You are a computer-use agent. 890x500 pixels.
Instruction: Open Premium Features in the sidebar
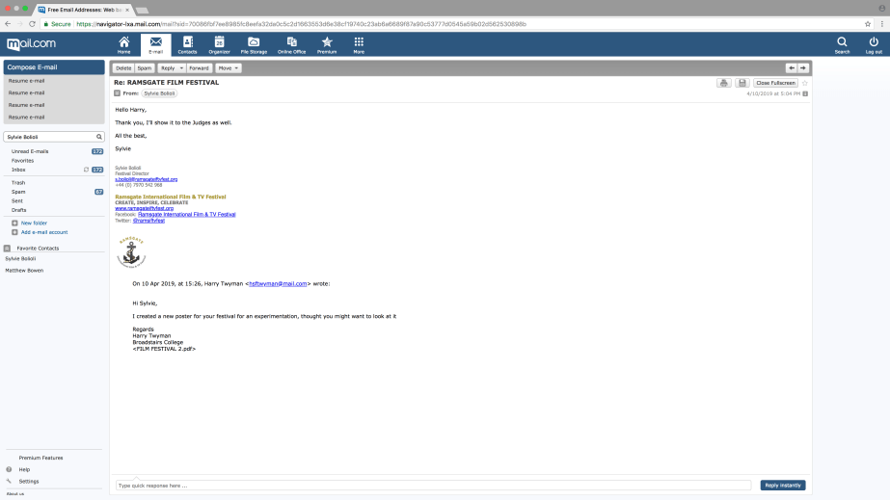[40, 458]
